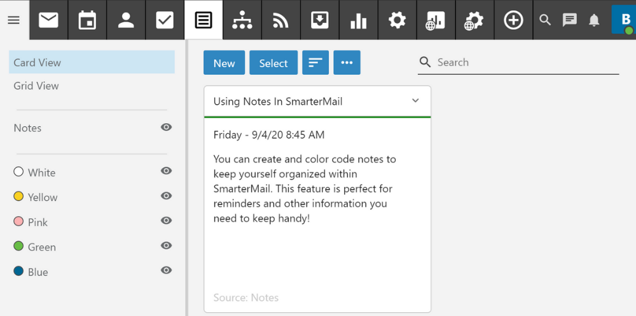Select the Notes section icon

[204, 20]
